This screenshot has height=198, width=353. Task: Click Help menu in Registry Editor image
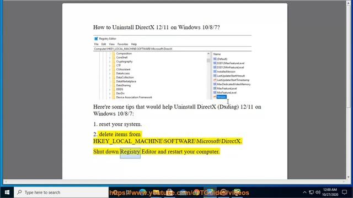tap(134, 44)
